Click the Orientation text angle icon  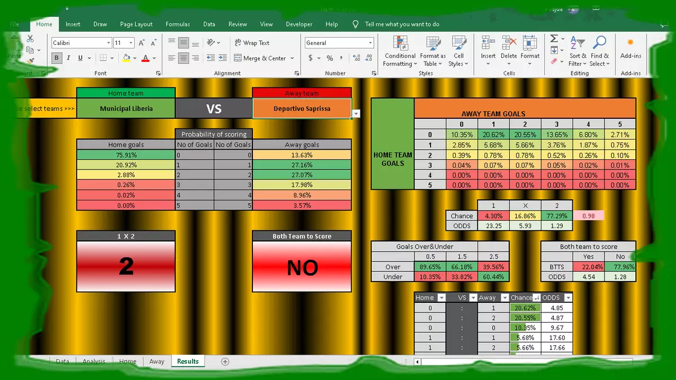point(211,43)
